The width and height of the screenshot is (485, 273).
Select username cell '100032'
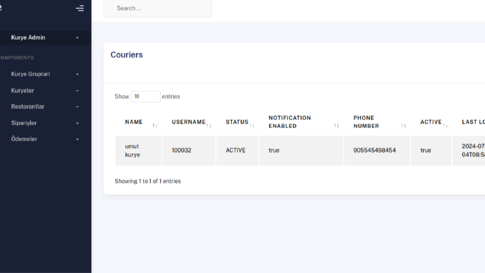pos(189,151)
